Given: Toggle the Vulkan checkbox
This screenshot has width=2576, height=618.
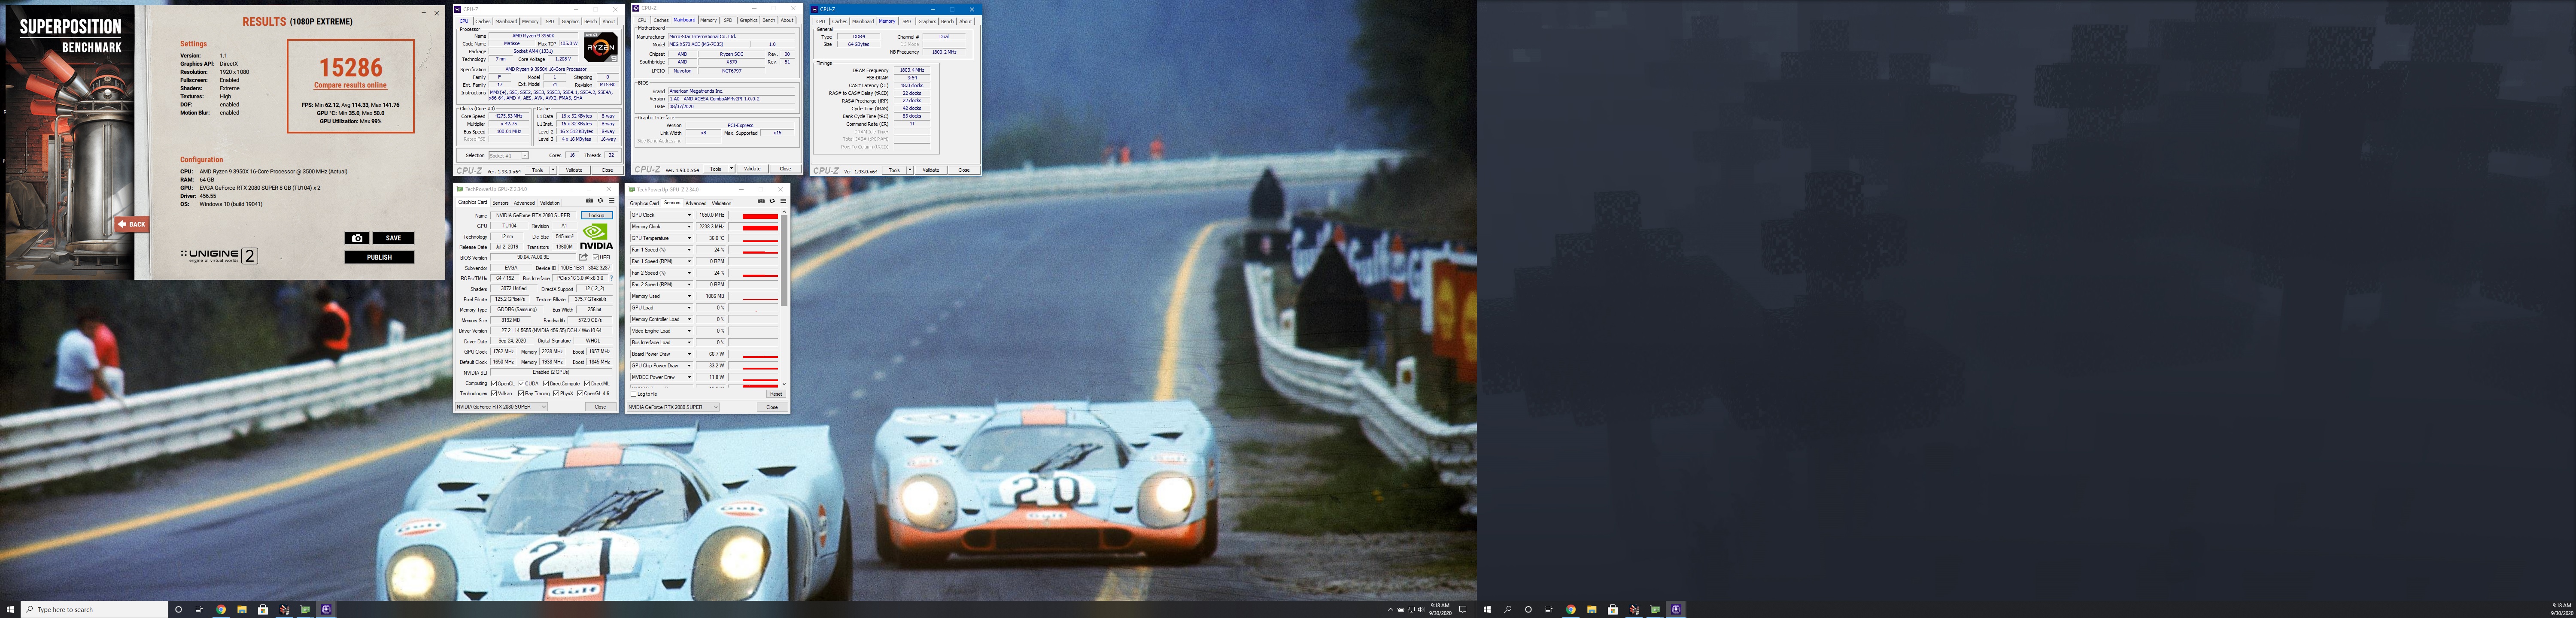Looking at the screenshot, I should [494, 393].
